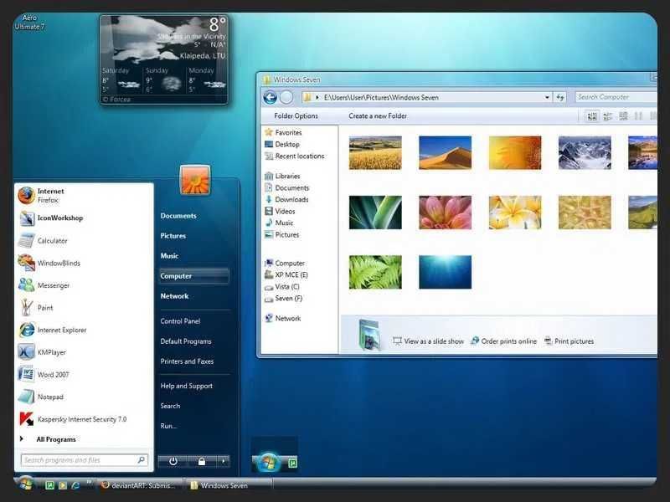Screen dimensions: 670x502
Task: Click the search magnifier in the Start menu
Action: pyautogui.click(x=142, y=459)
